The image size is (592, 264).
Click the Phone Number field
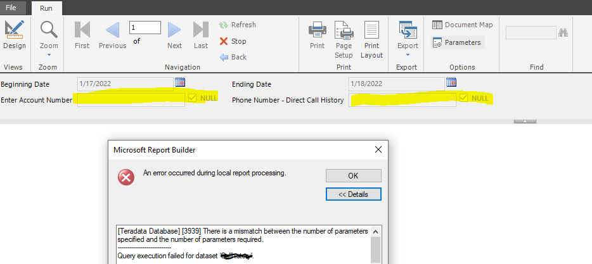402,100
